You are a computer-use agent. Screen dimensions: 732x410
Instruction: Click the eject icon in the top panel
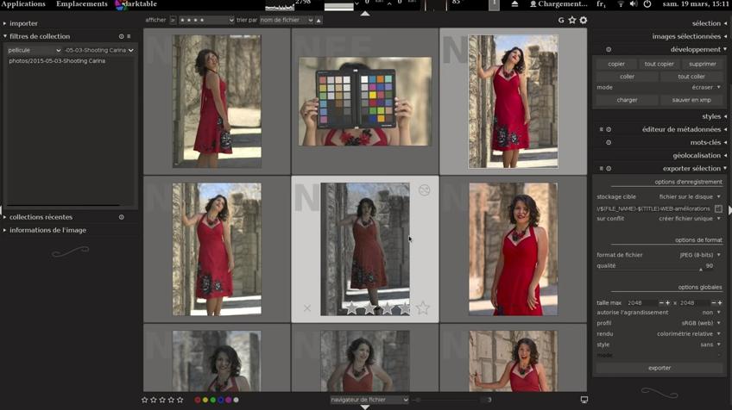tap(515, 3)
